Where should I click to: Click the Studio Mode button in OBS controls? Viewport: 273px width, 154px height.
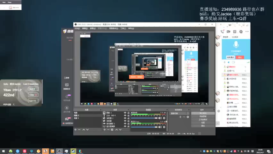[203, 119]
